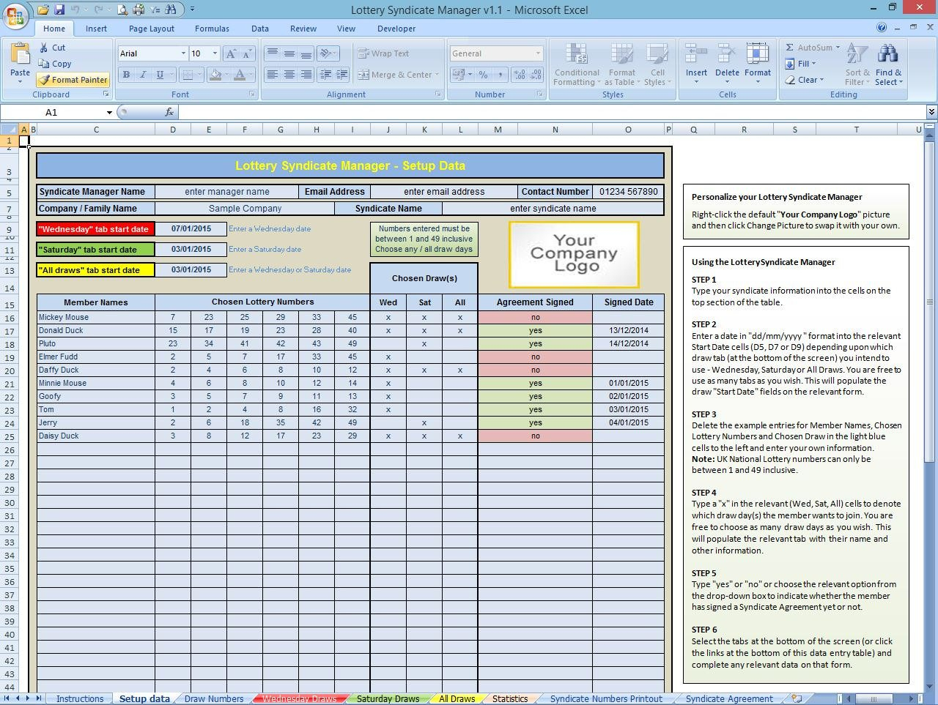This screenshot has width=938, height=705.
Task: Expand the Name Box dropdown arrow
Action: coord(109,112)
